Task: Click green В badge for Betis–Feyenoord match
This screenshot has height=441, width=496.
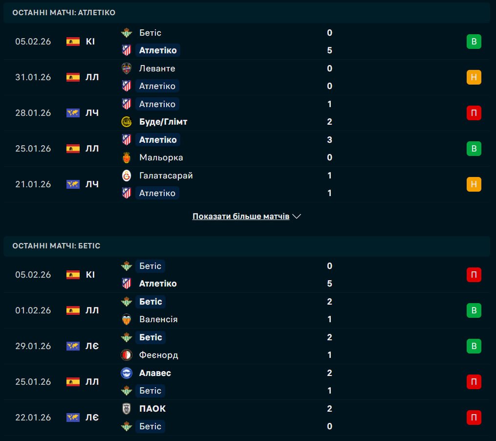Action: click(x=474, y=346)
